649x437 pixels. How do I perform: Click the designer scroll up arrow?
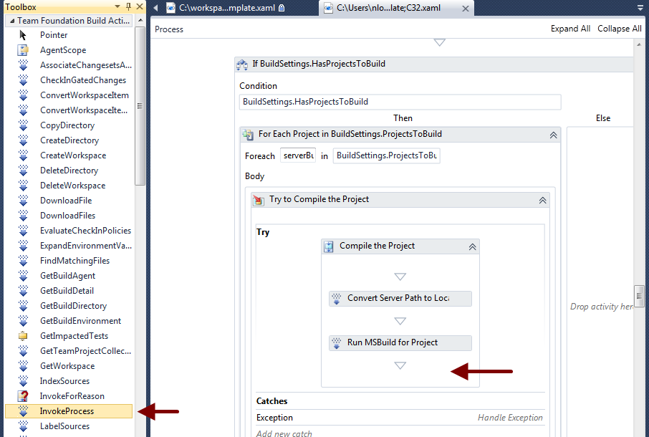tap(639, 44)
